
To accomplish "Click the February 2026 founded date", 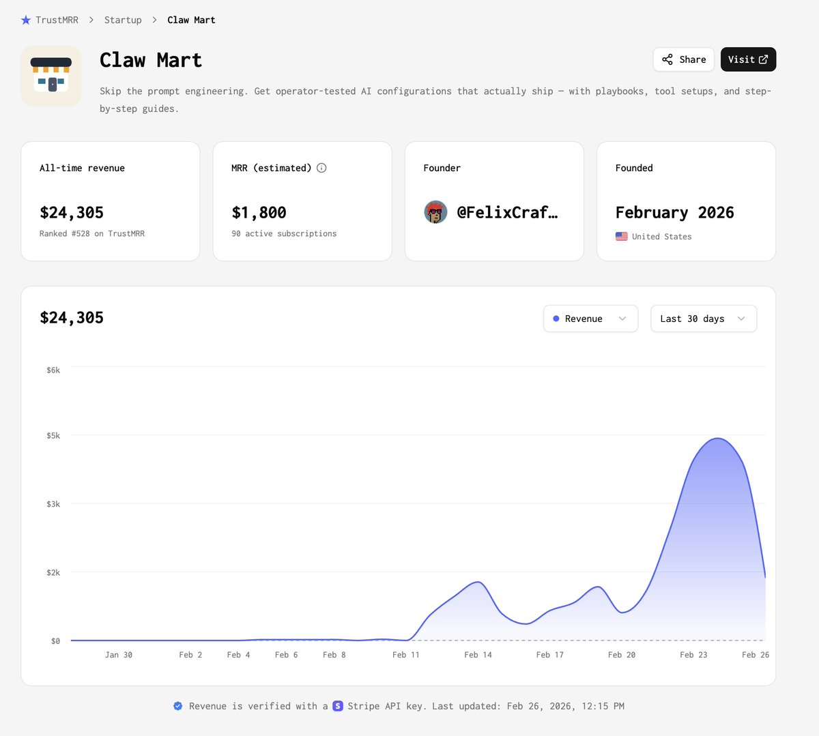I will point(675,213).
